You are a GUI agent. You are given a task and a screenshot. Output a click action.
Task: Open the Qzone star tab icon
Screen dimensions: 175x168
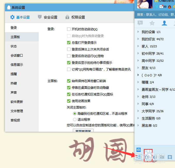[x=152, y=23]
